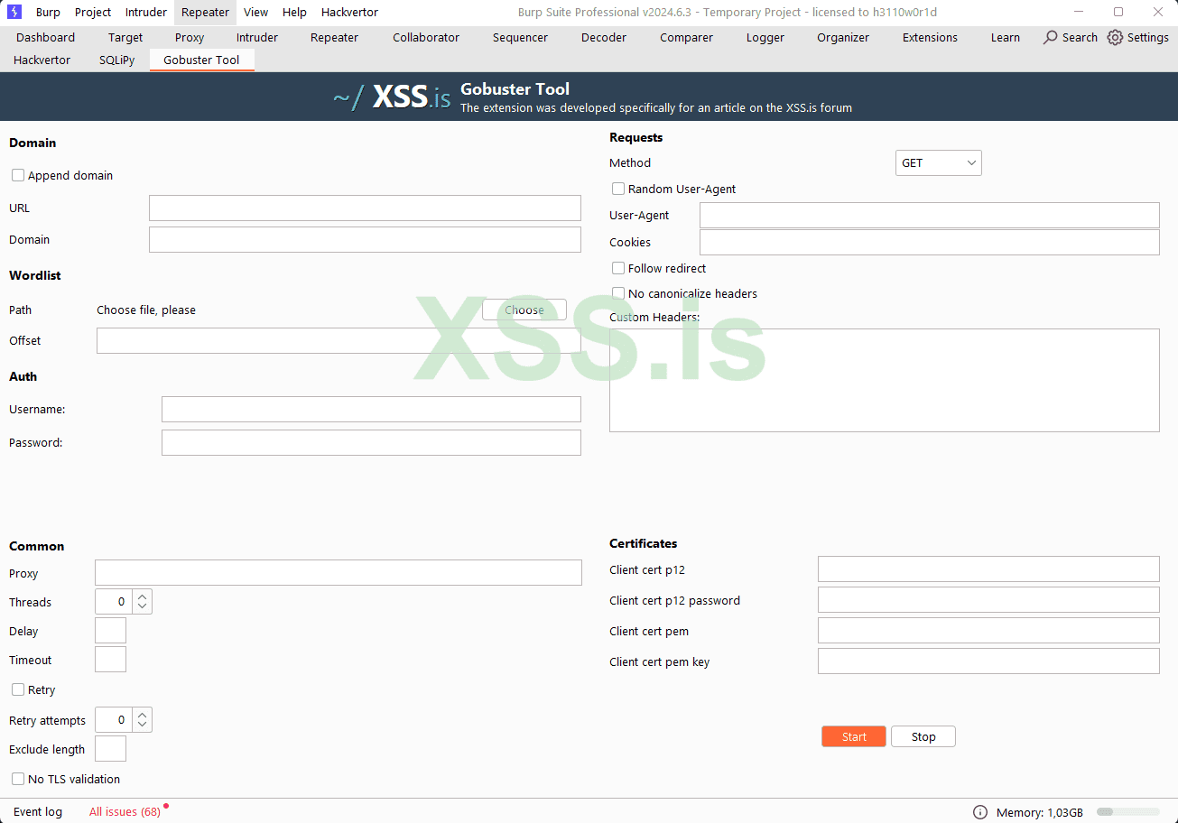The height and width of the screenshot is (823, 1178).
Task: Tick No canonicalize headers checkbox
Action: pyautogui.click(x=618, y=293)
